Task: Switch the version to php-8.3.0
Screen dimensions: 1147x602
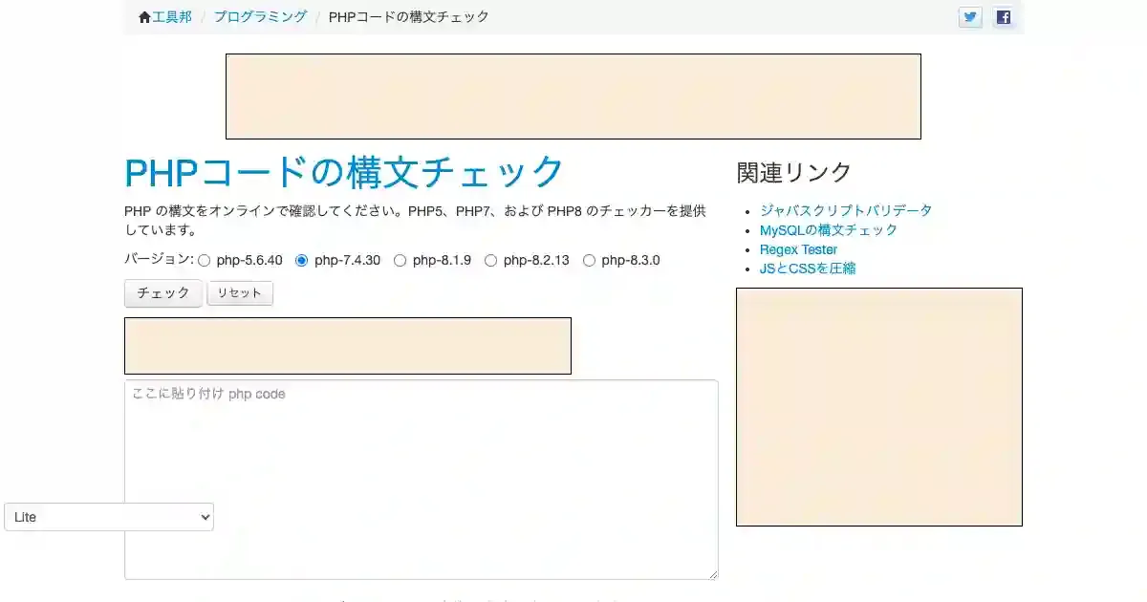Action: pyautogui.click(x=589, y=260)
